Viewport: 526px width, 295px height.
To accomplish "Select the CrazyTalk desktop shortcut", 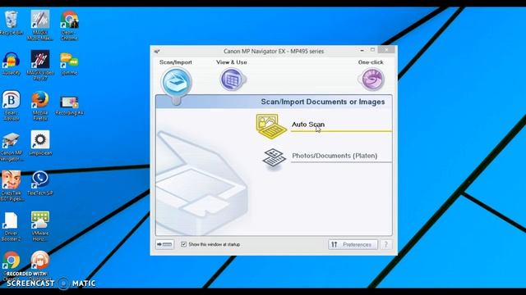I will 12,186.
